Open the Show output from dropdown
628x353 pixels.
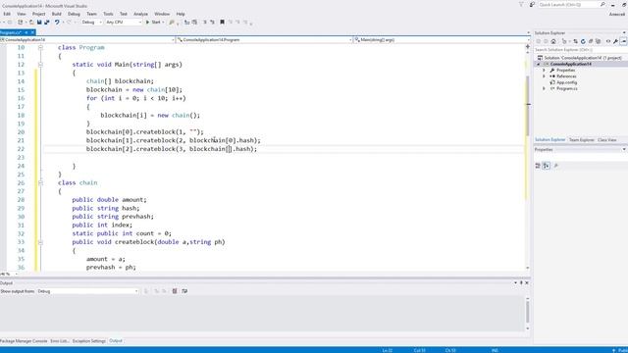(x=87, y=291)
